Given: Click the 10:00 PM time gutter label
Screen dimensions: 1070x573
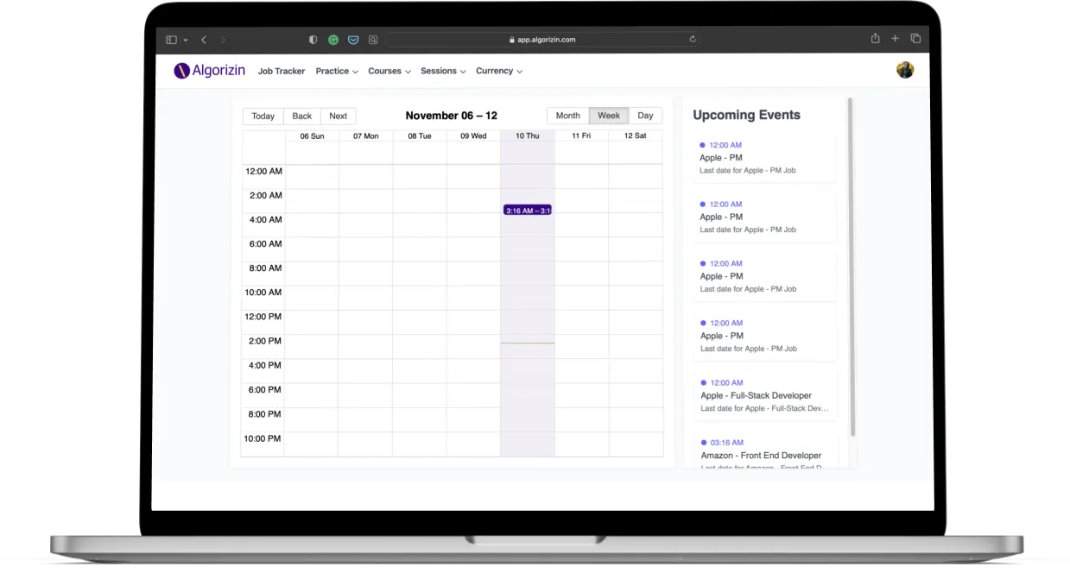Looking at the screenshot, I should (263, 438).
